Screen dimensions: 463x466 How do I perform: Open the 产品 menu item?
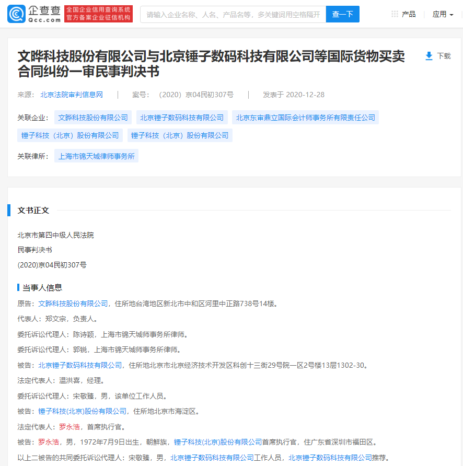[x=409, y=14]
